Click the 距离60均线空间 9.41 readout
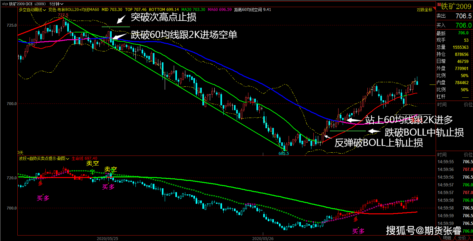The image size is (473, 241). coord(253,10)
